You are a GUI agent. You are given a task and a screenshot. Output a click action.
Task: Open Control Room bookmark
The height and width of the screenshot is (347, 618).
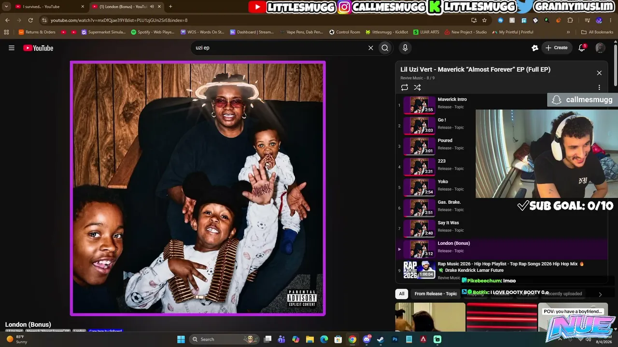point(345,32)
